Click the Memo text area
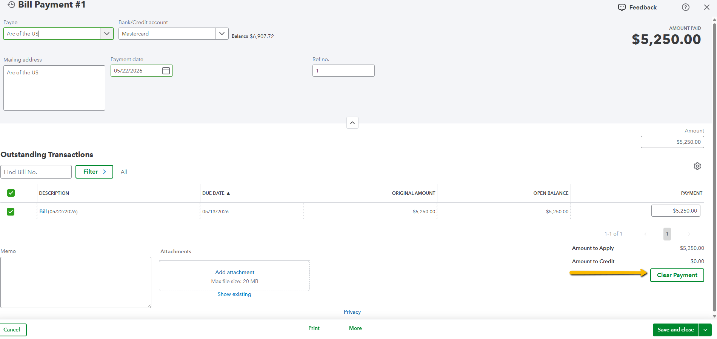The image size is (717, 339). click(x=76, y=282)
